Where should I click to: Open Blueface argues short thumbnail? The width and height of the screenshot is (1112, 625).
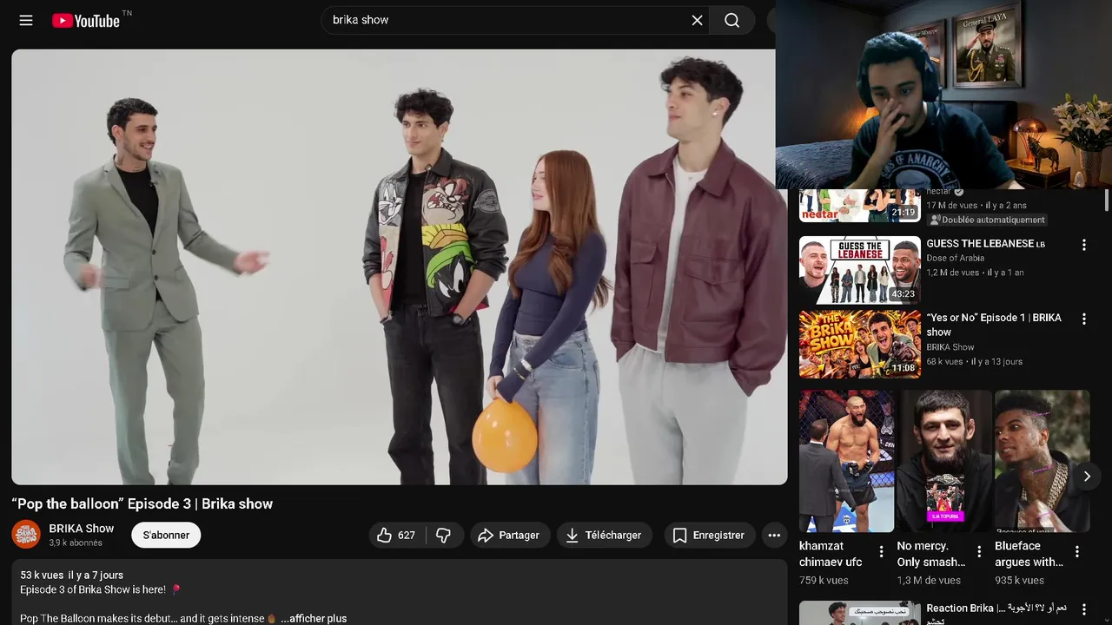click(x=1042, y=461)
